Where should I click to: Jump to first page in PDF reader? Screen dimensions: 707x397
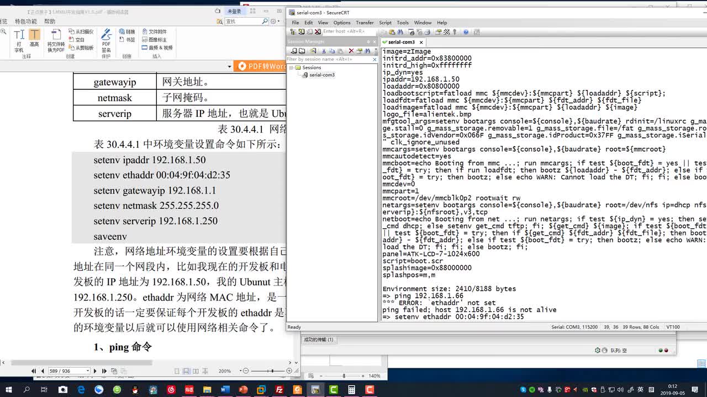tap(34, 371)
